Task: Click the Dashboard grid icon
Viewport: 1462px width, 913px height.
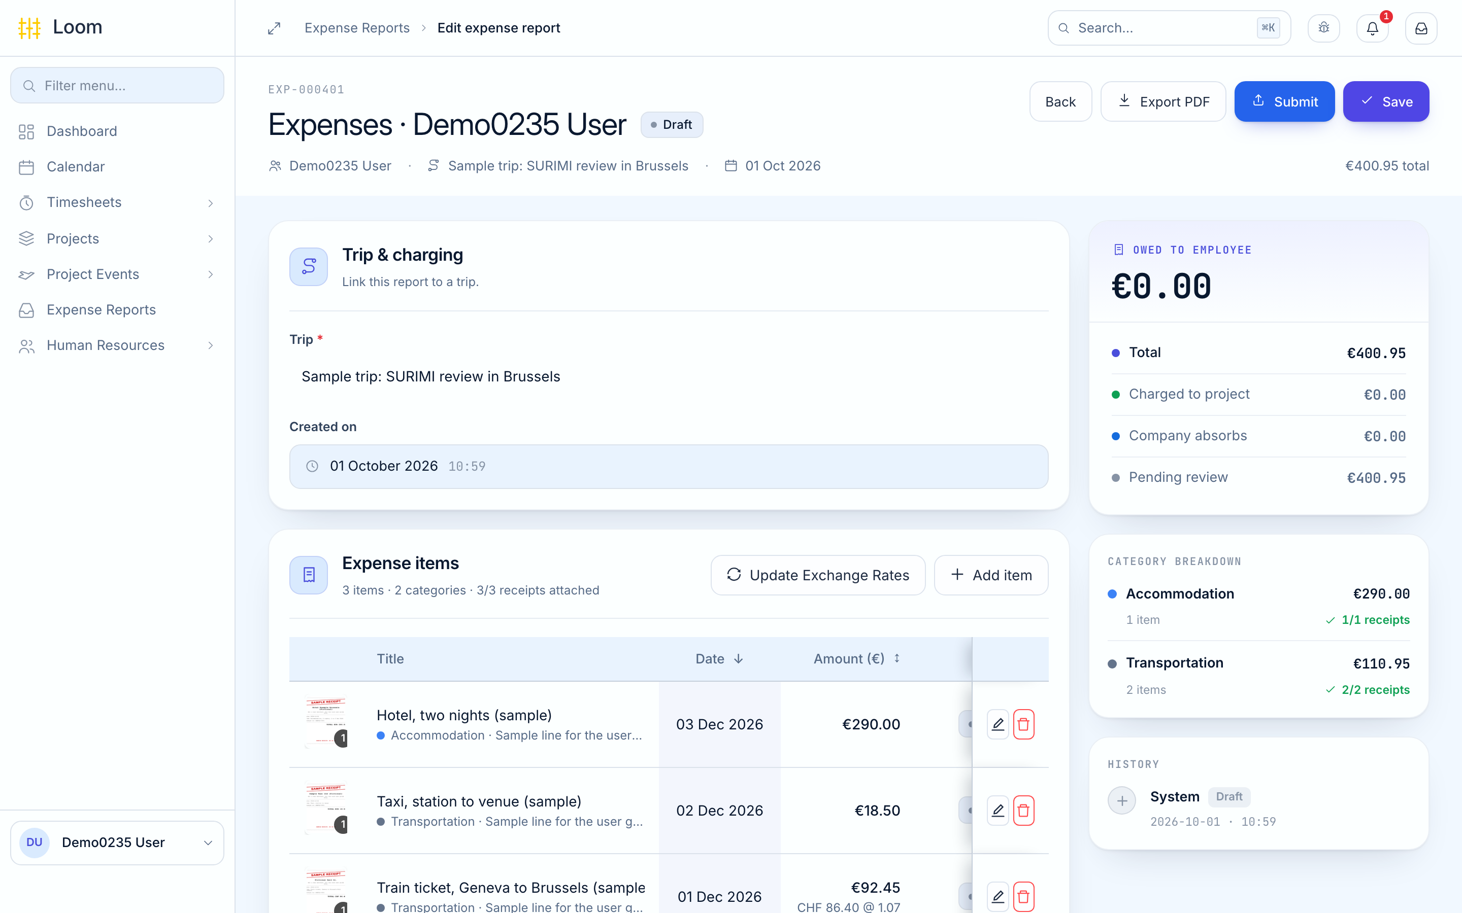Action: click(26, 132)
